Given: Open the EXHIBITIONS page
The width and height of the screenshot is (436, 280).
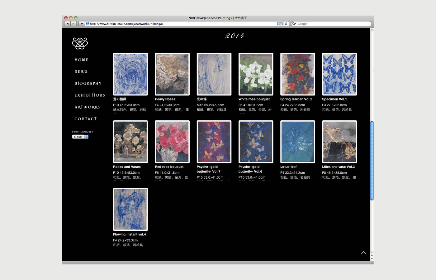Looking at the screenshot, I should [x=90, y=95].
